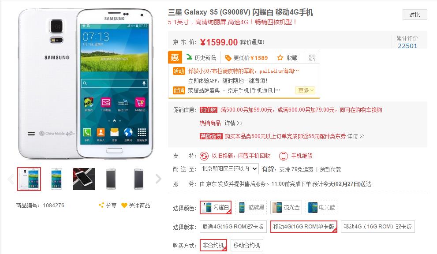Select the 酷碳黑 color option

tap(251, 207)
